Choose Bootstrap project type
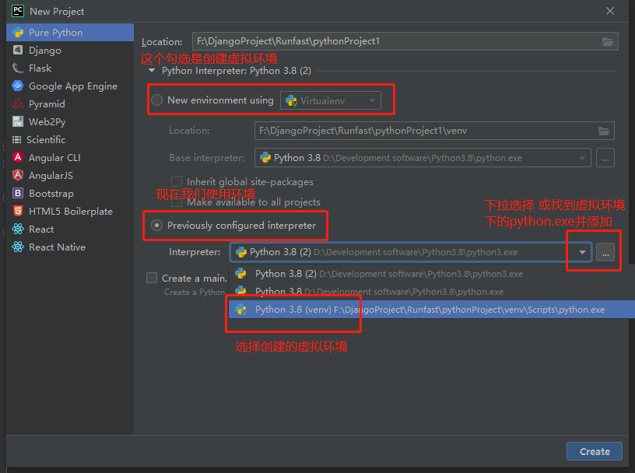Viewport: 635px width, 473px height. (70, 193)
